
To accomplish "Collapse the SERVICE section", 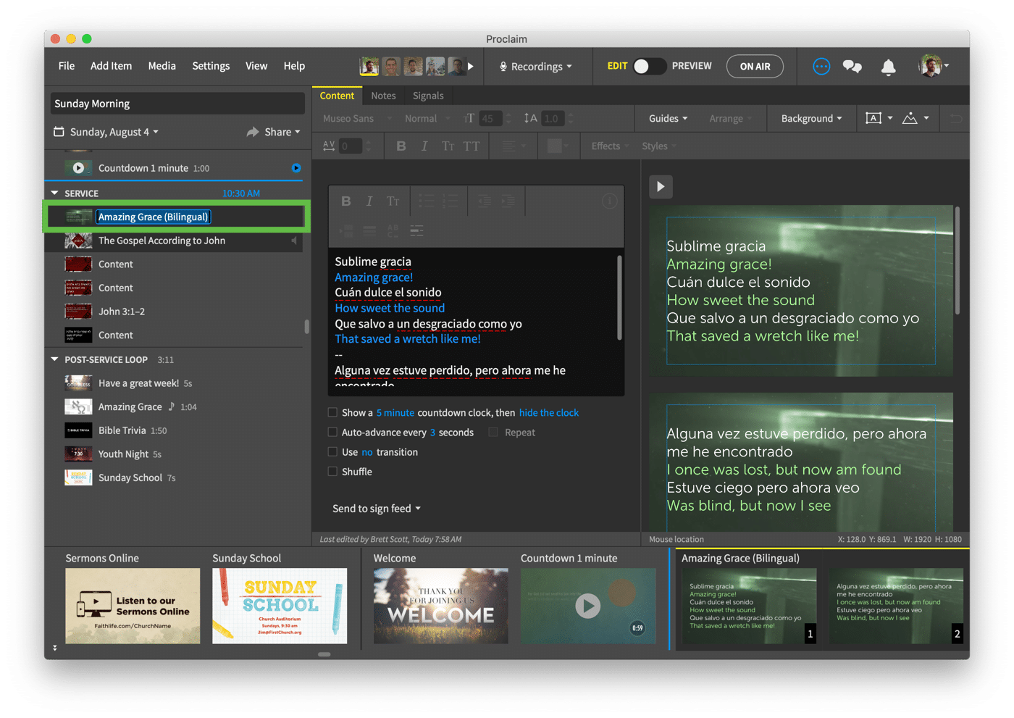I will [x=55, y=193].
